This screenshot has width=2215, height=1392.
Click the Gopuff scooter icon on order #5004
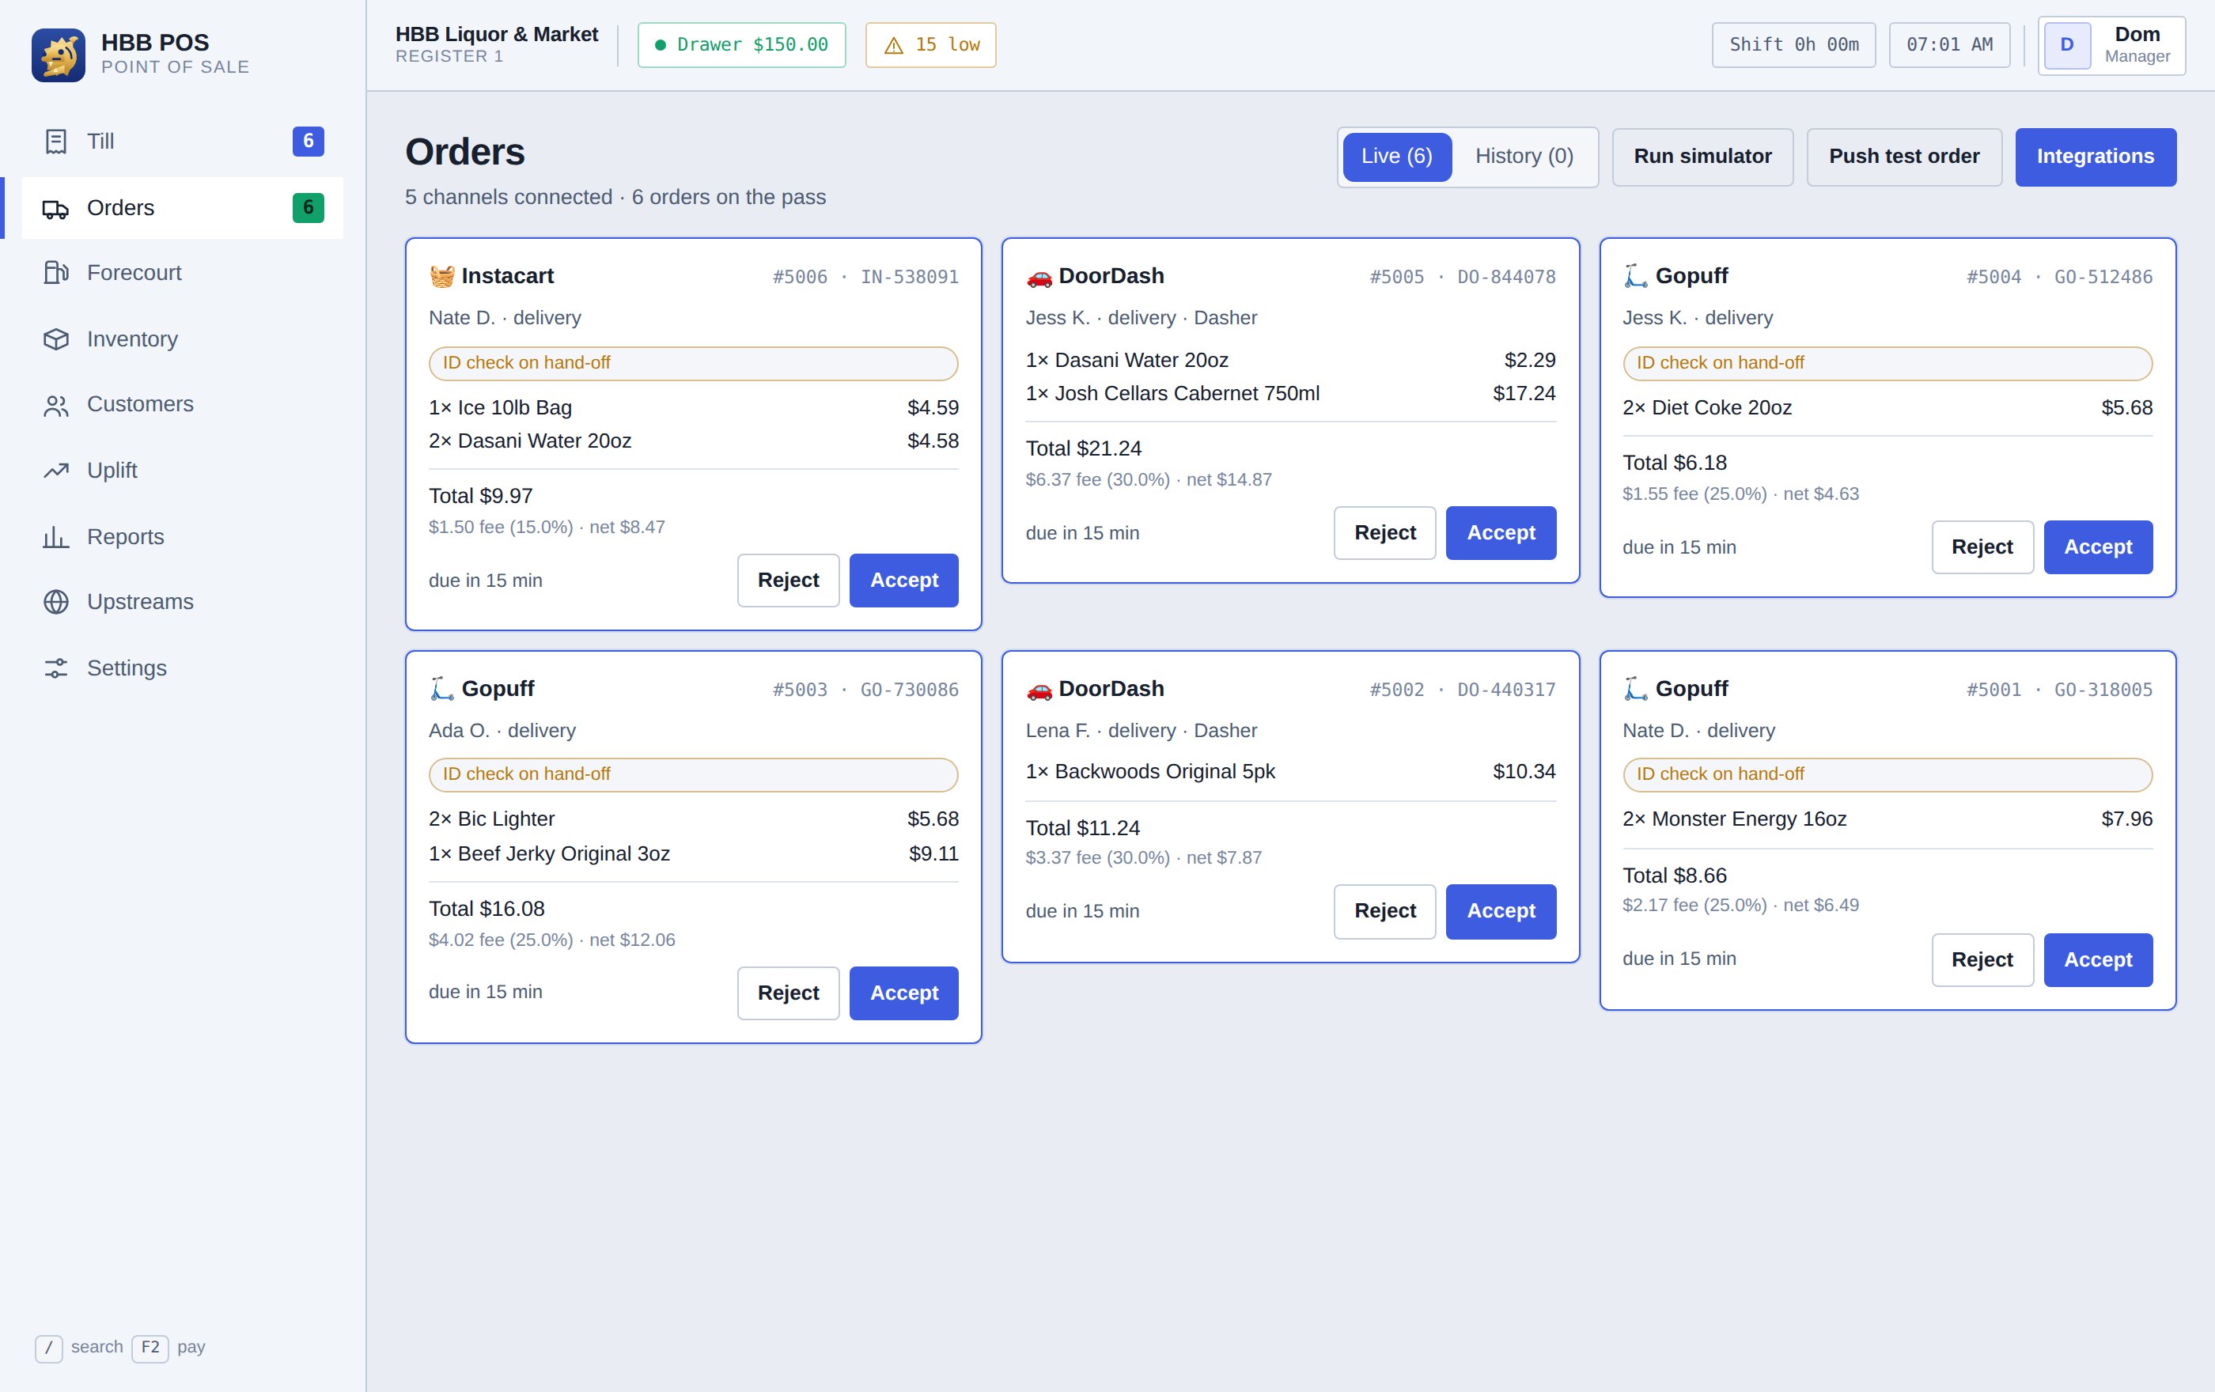click(x=1635, y=276)
